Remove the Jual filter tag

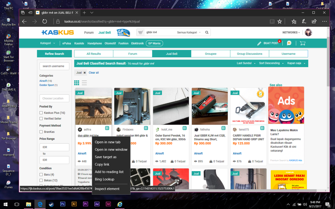click(85, 73)
